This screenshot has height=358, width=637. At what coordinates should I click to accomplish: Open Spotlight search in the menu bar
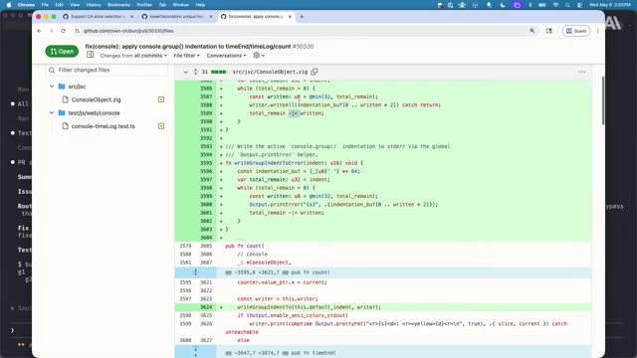click(x=567, y=5)
